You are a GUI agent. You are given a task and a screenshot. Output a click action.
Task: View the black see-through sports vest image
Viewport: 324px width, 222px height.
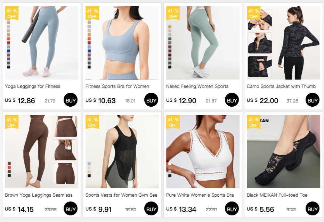point(122,151)
